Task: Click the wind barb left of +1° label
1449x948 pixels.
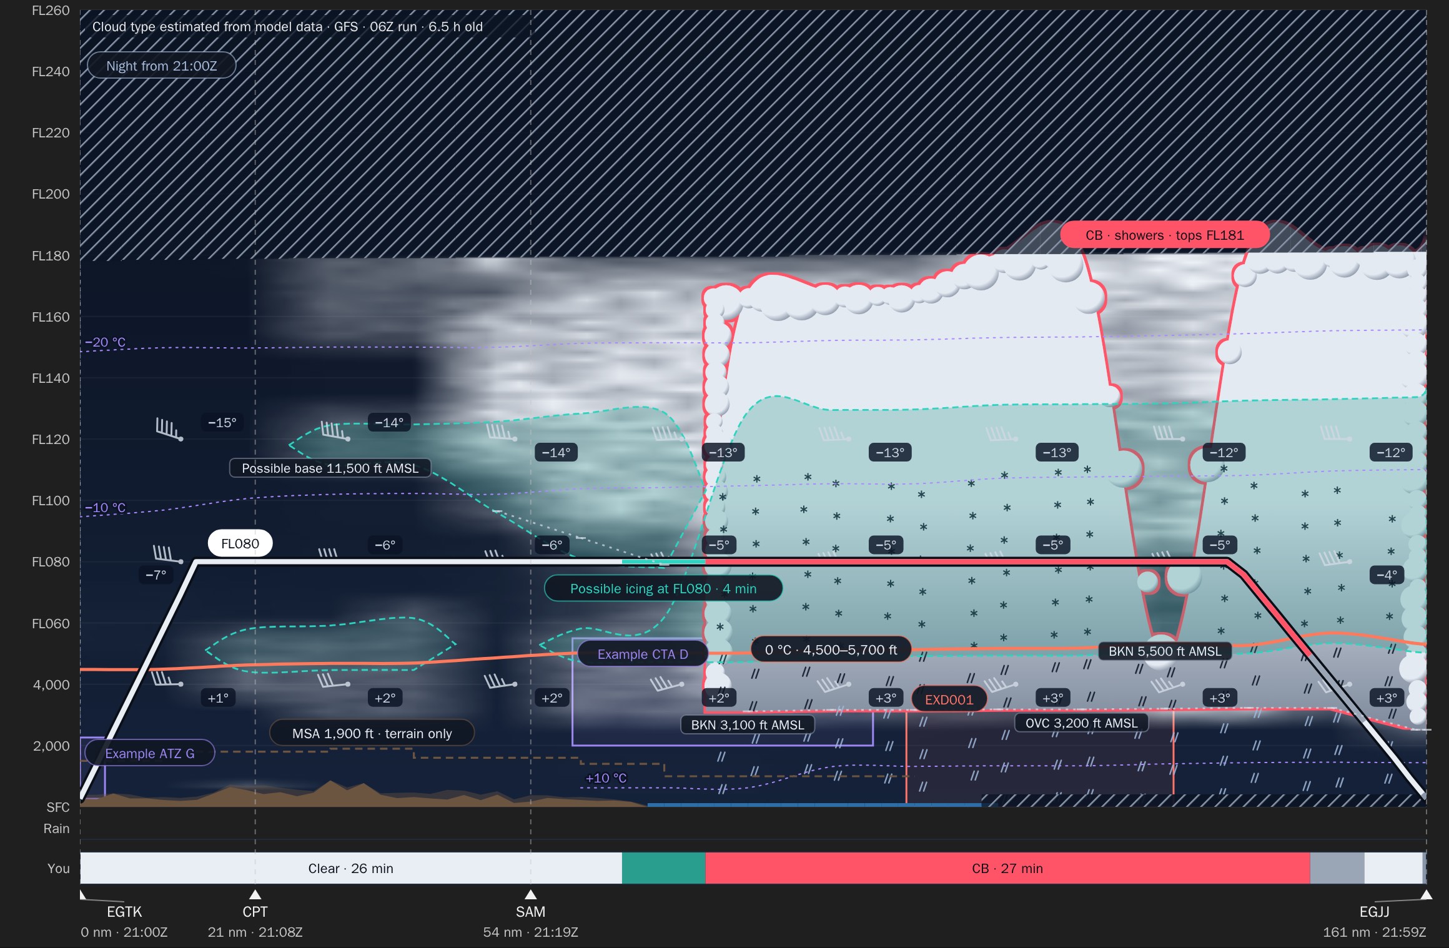Action: 167,678
